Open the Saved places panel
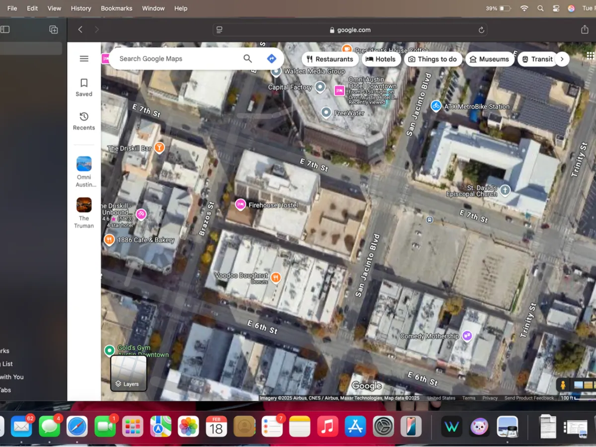This screenshot has width=596, height=447. pyautogui.click(x=84, y=87)
